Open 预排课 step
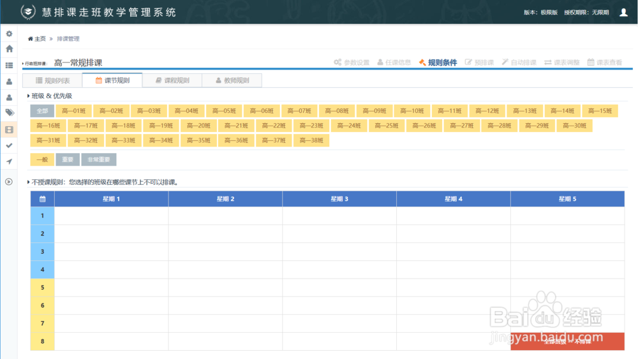The height and width of the screenshot is (359, 638). pos(479,62)
